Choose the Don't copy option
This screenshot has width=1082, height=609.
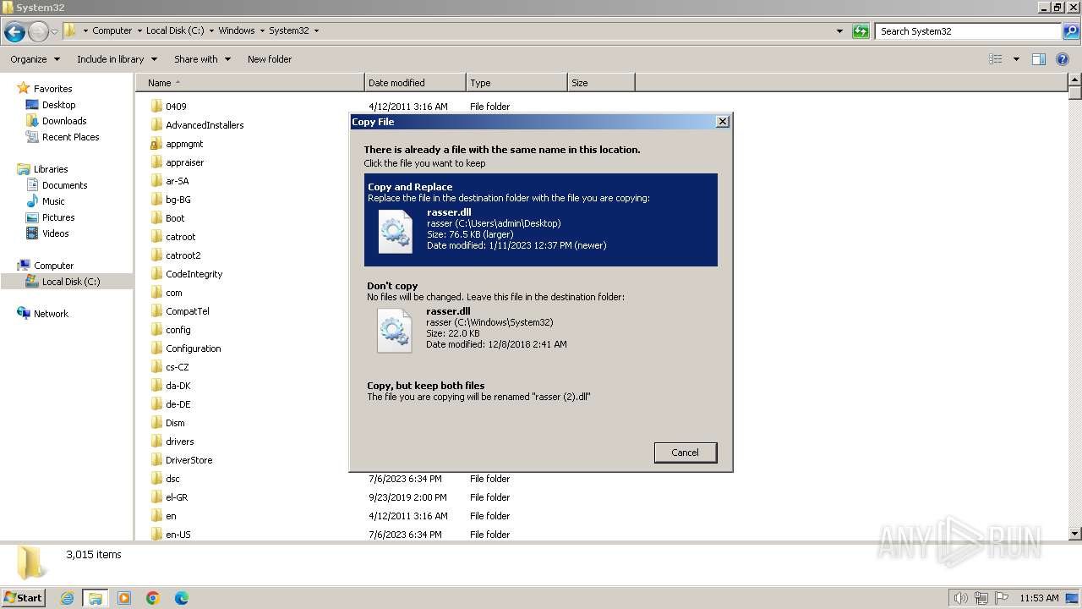point(541,318)
